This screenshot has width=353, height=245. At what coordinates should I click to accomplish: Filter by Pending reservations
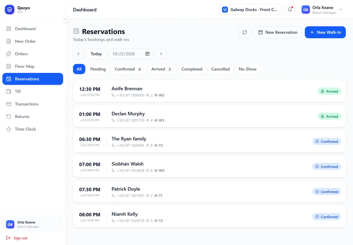98,69
